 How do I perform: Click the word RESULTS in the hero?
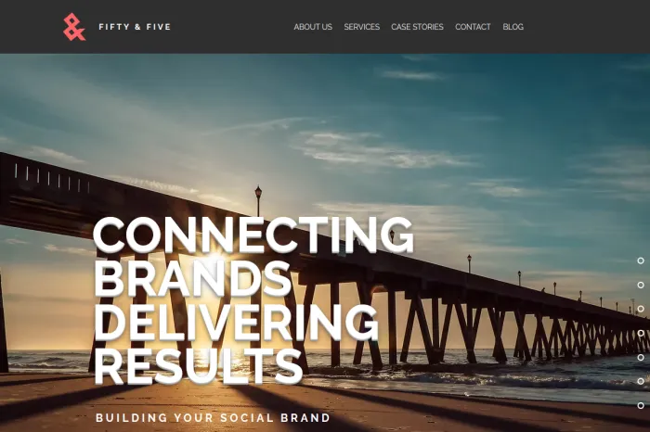tap(198, 366)
